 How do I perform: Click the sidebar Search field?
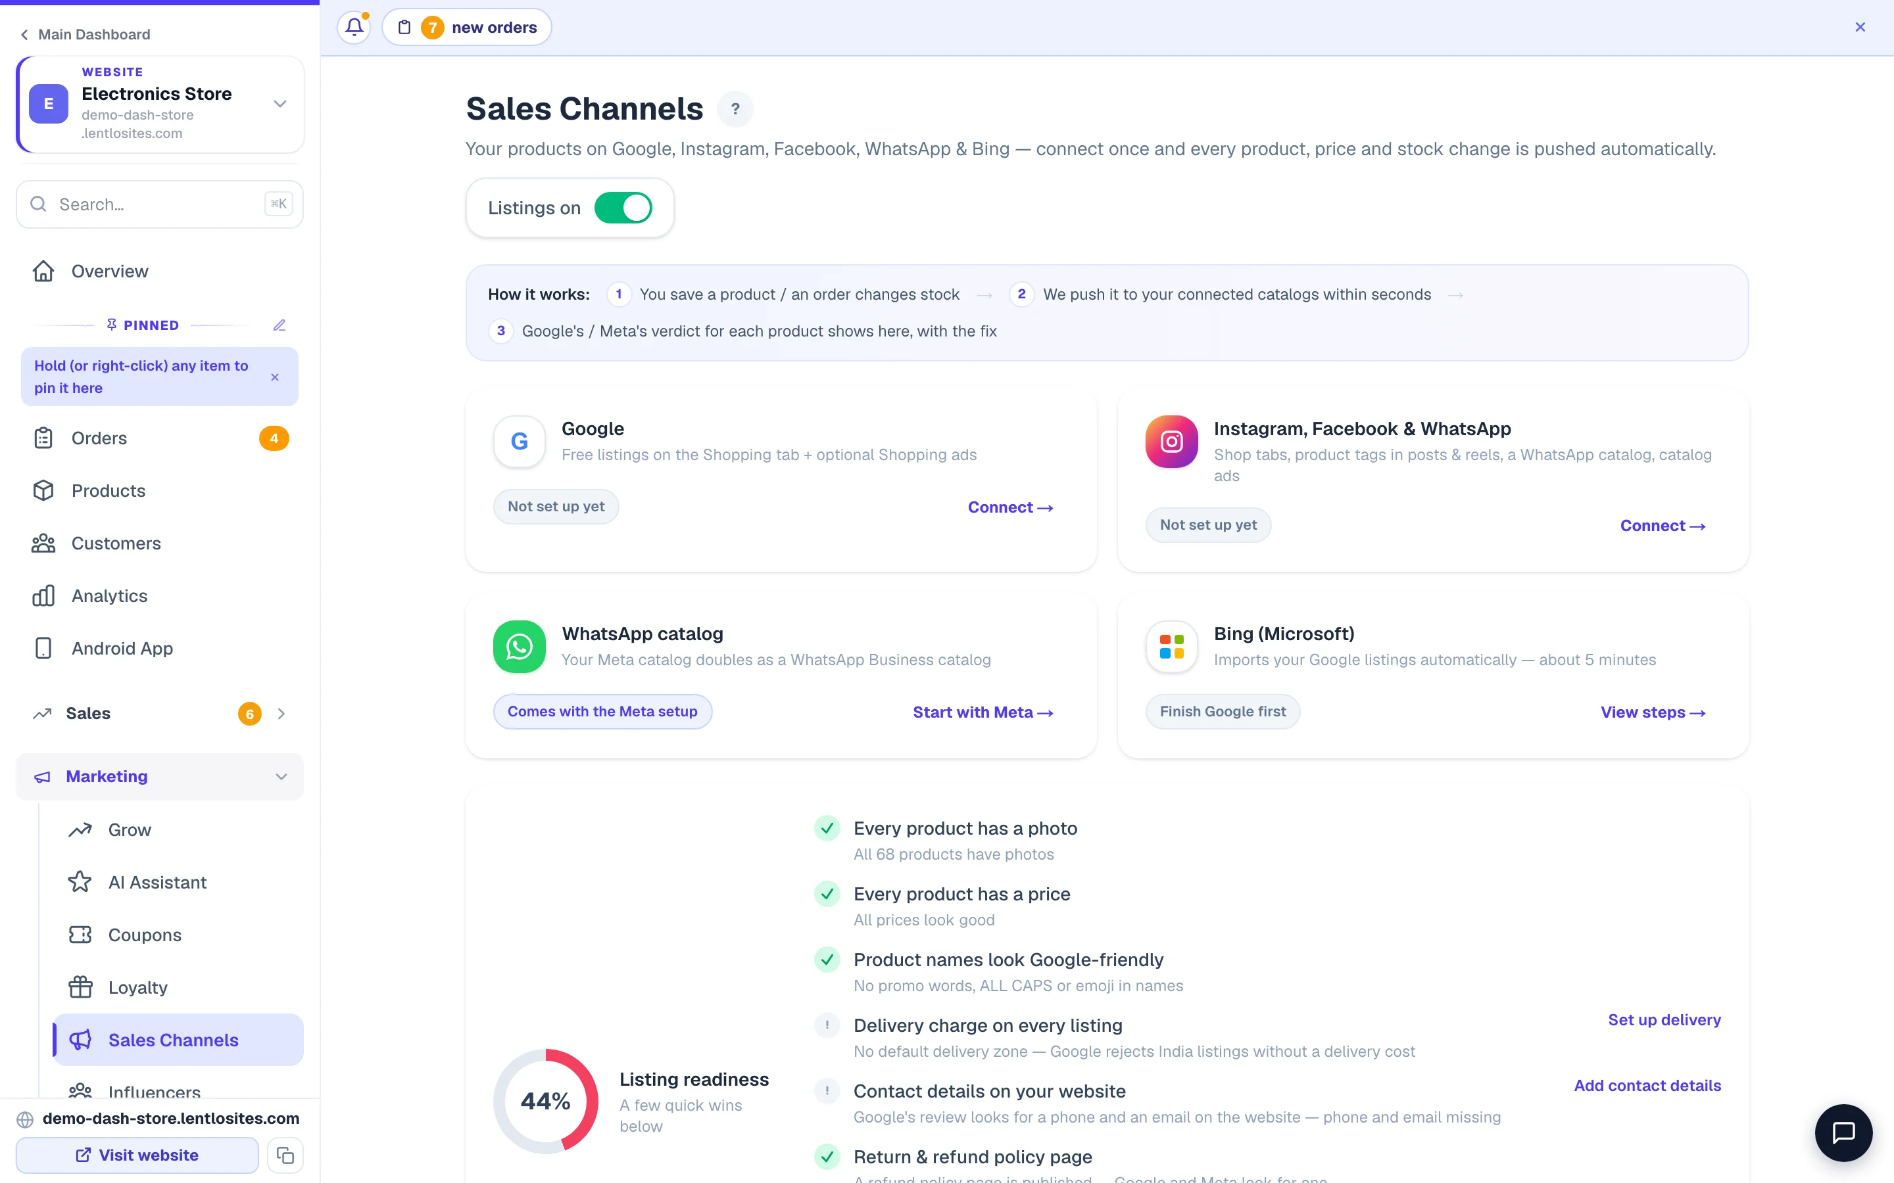tap(160, 204)
